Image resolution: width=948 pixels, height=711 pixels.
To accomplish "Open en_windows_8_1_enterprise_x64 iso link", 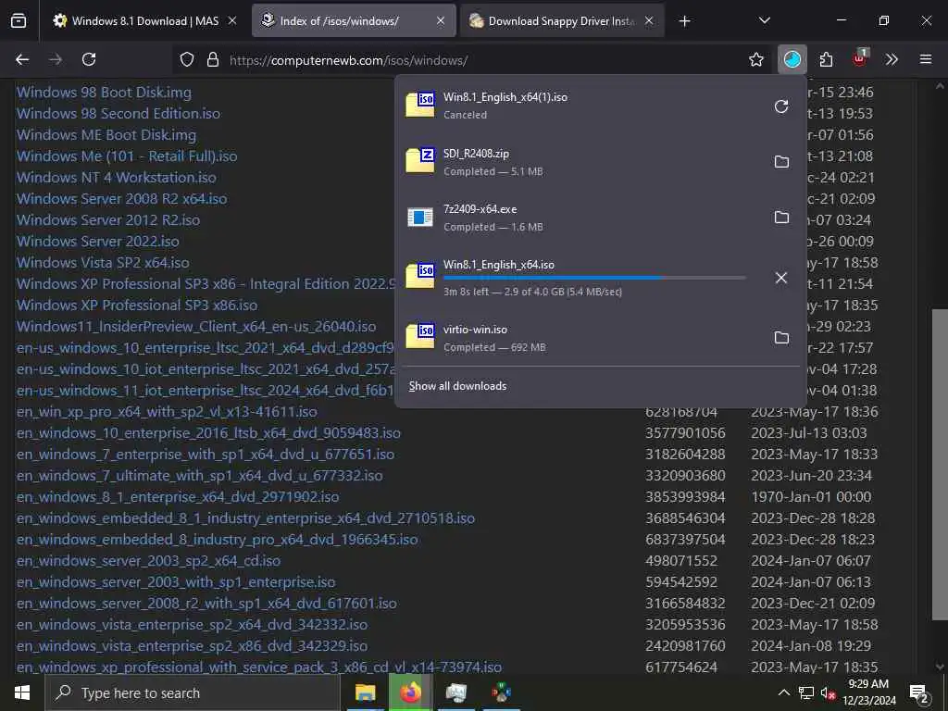I will click(x=178, y=497).
